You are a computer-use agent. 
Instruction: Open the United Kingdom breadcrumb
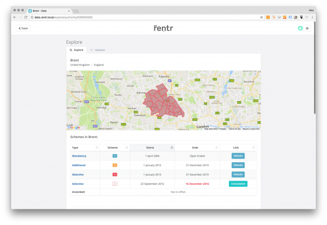point(80,65)
